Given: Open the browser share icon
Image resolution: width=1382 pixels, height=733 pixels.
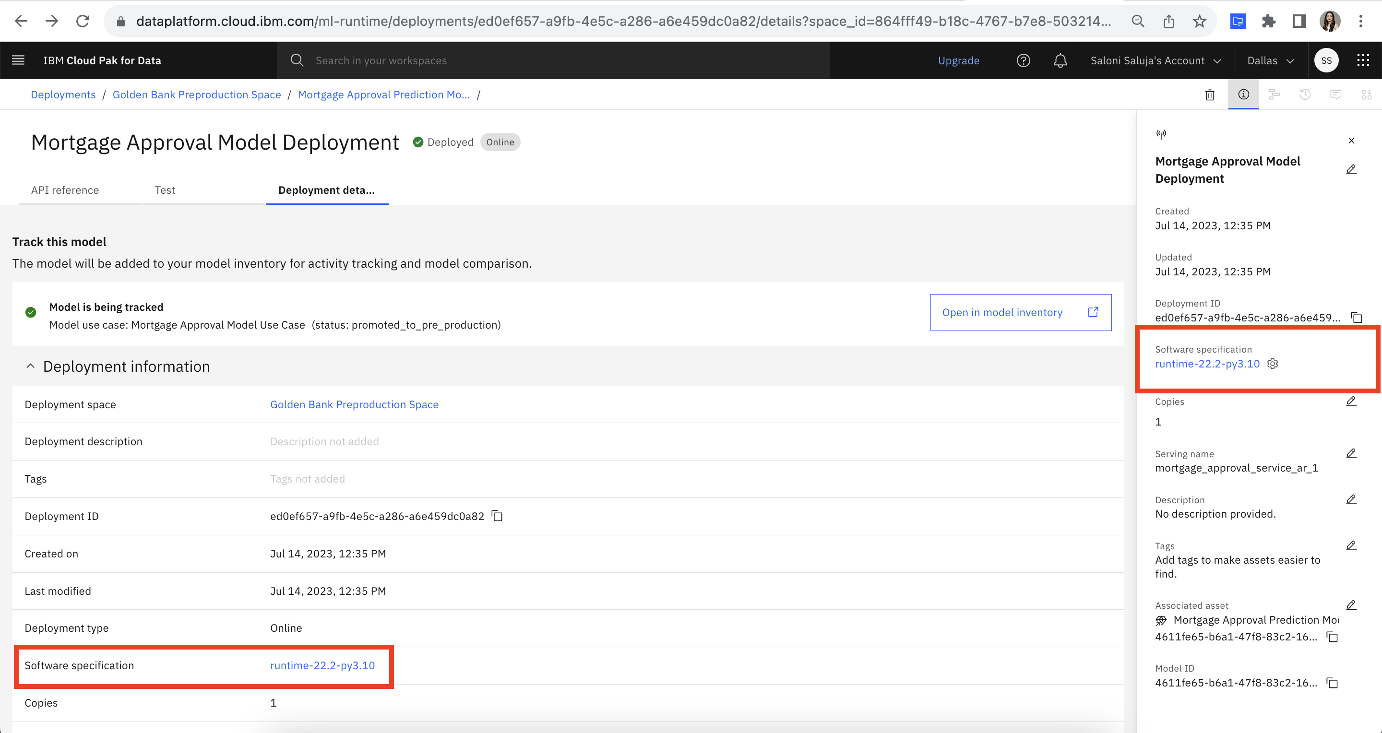Looking at the screenshot, I should (1168, 21).
